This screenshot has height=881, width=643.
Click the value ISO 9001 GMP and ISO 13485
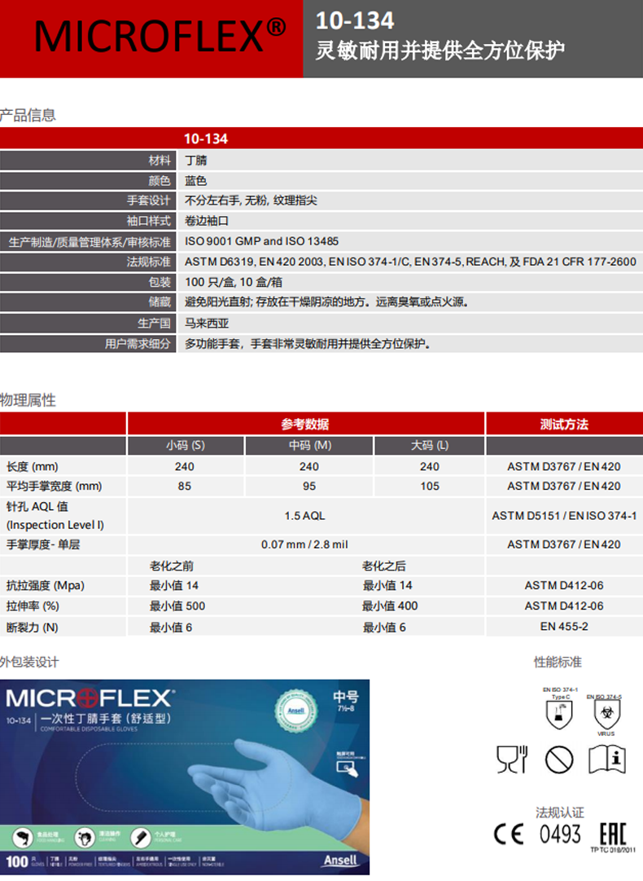click(261, 241)
